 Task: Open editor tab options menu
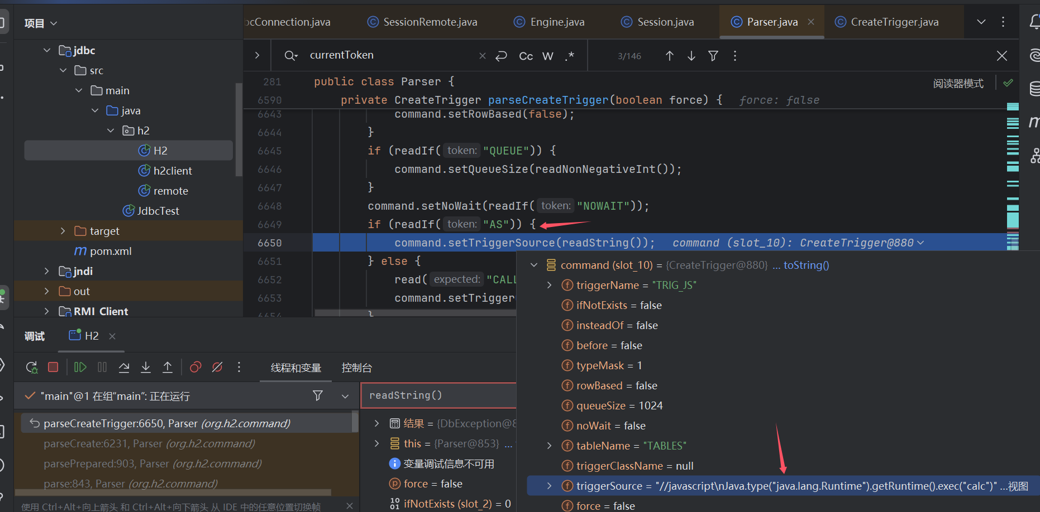point(1003,22)
